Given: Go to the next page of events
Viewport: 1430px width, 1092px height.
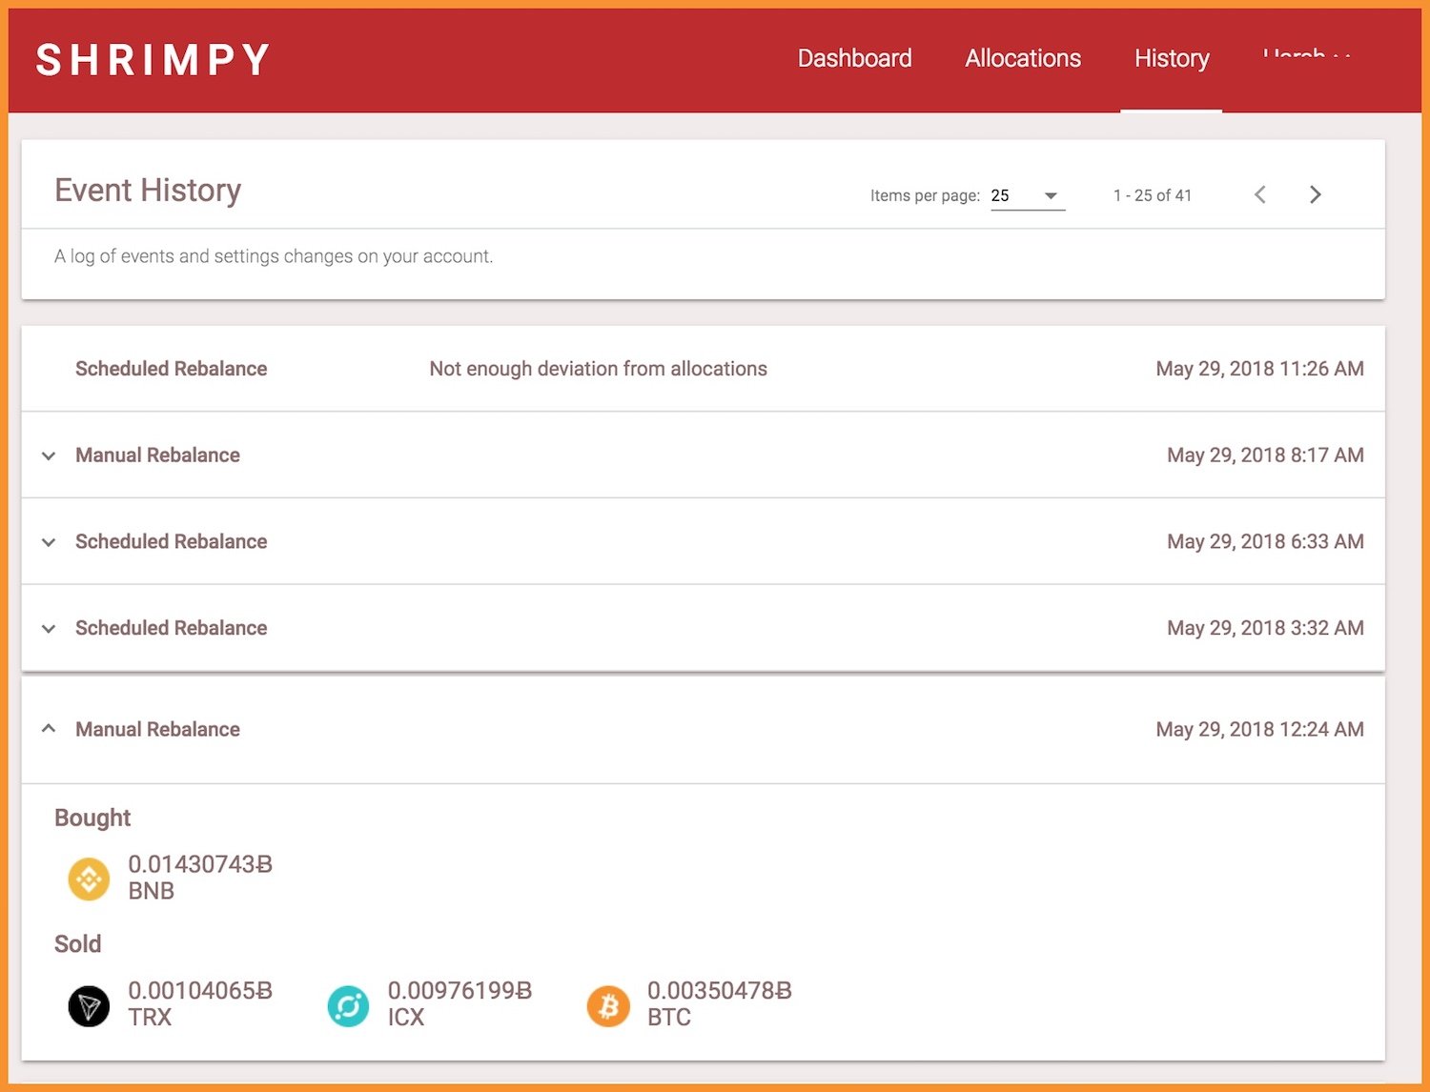Looking at the screenshot, I should tap(1315, 194).
